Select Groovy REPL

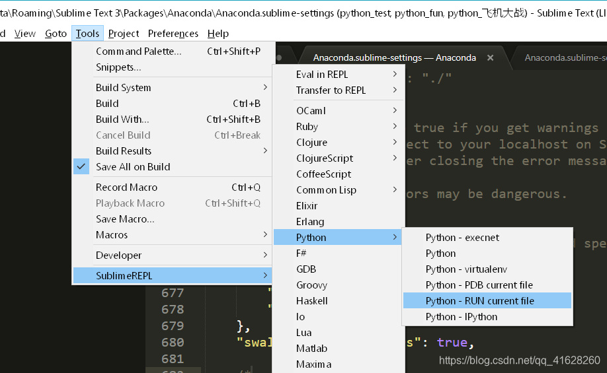pos(339,285)
